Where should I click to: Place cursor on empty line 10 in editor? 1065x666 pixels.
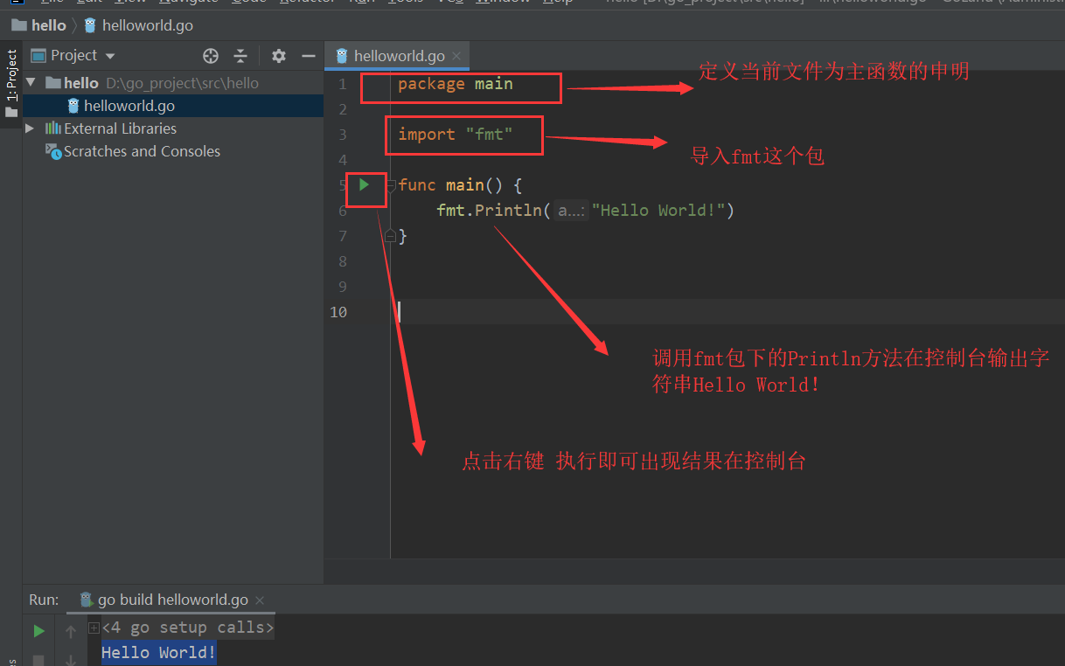tap(612, 312)
